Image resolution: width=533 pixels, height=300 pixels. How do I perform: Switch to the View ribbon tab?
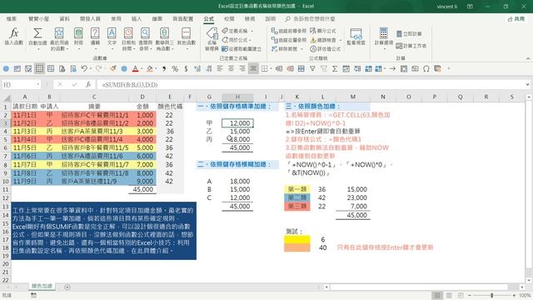coord(250,18)
